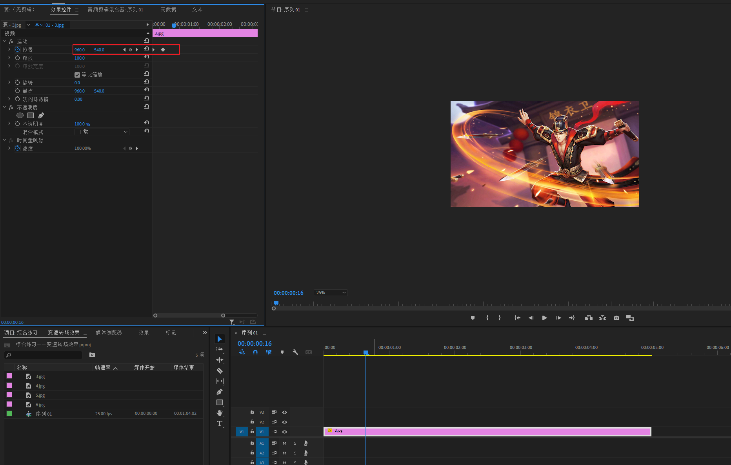Reset the 位置 position parameter
Screen dimensions: 731x465
tap(146, 49)
